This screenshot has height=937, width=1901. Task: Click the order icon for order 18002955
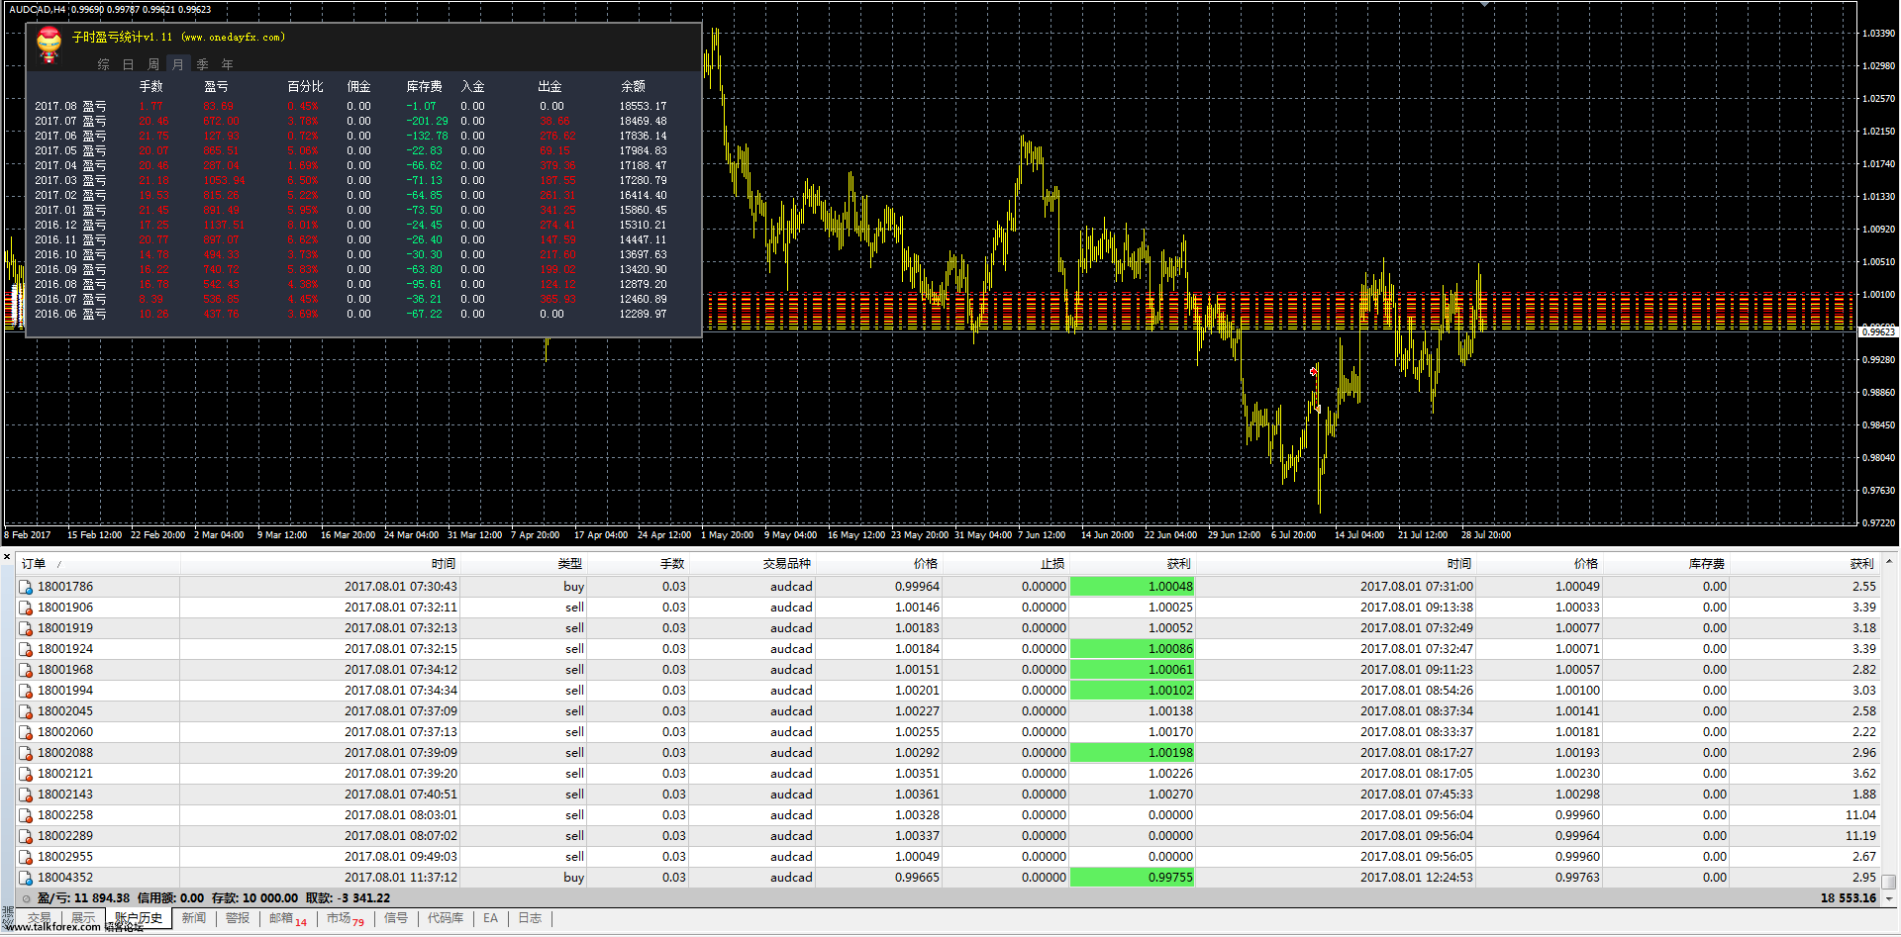click(26, 857)
